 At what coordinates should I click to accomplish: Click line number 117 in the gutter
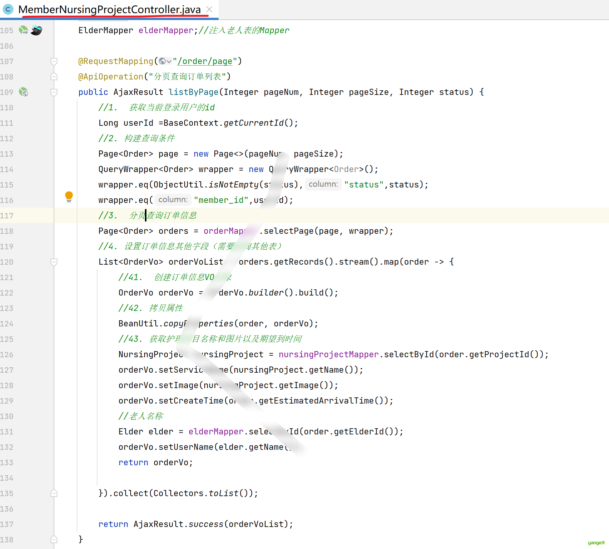tap(7, 216)
